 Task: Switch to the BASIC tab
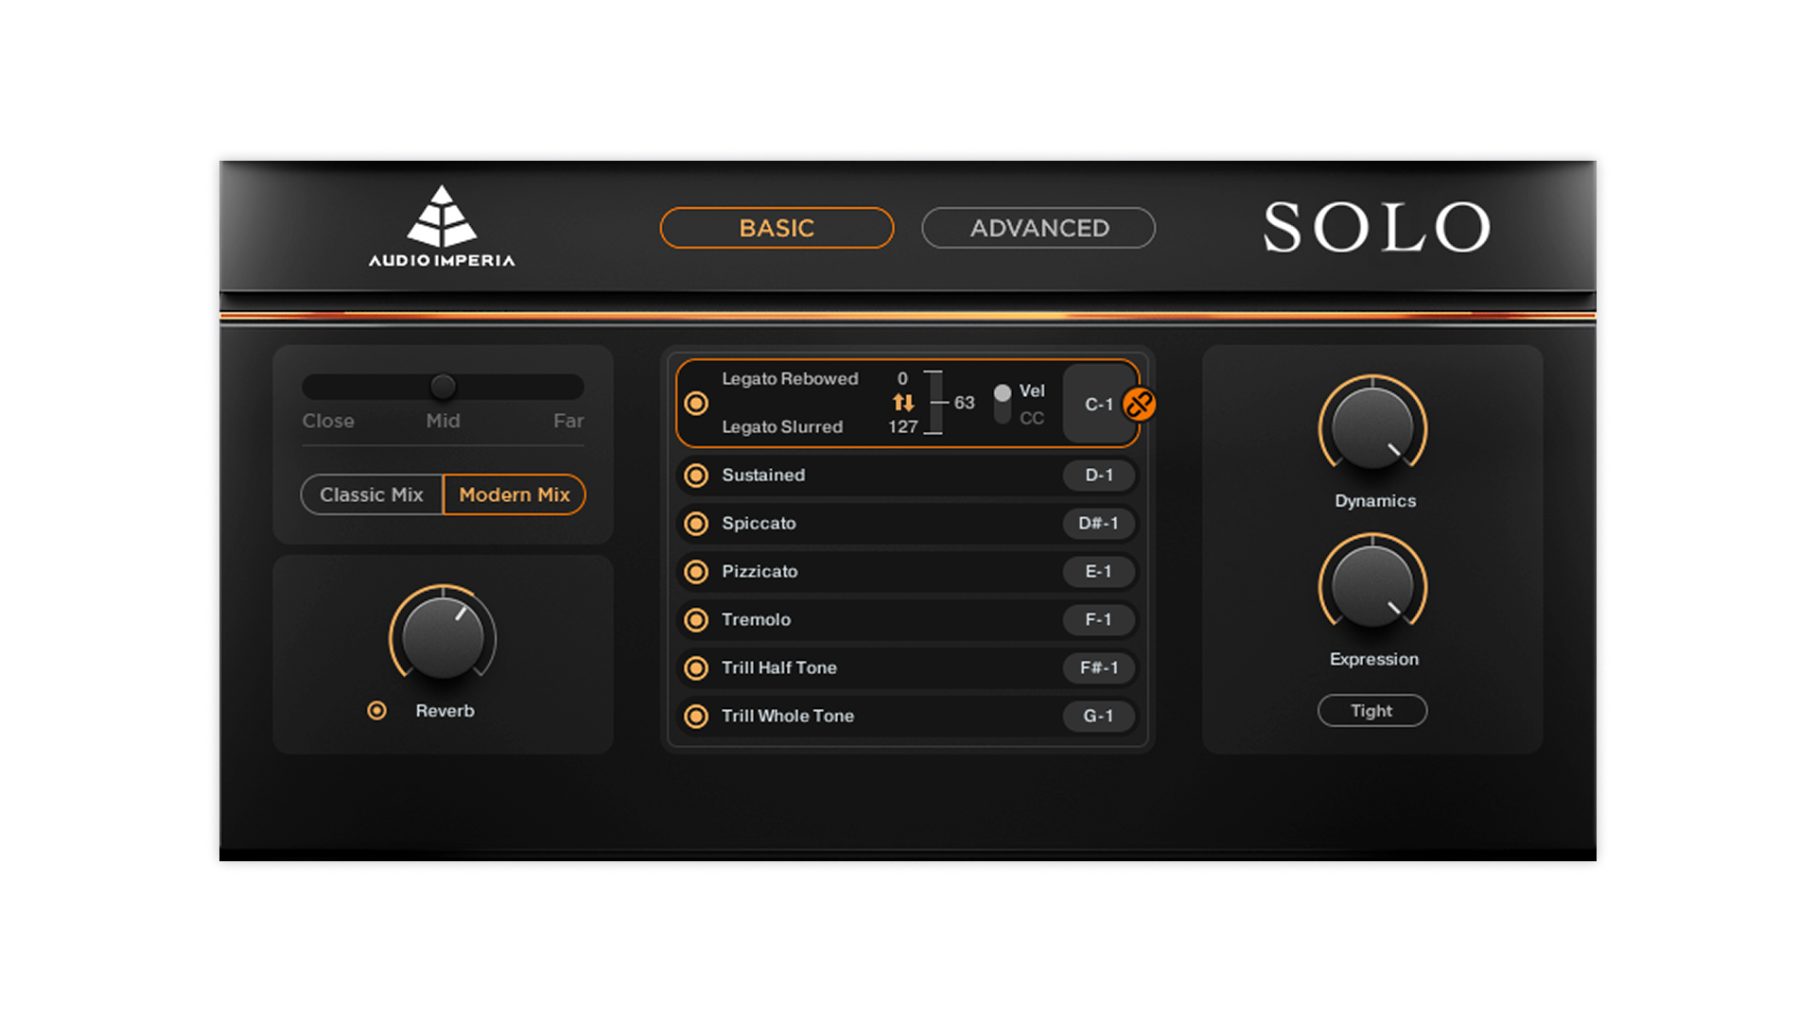(777, 228)
